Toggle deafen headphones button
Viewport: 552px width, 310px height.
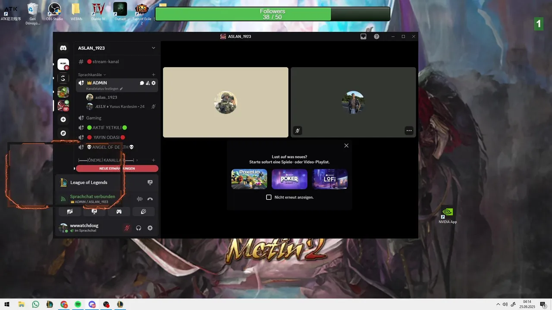click(138, 228)
